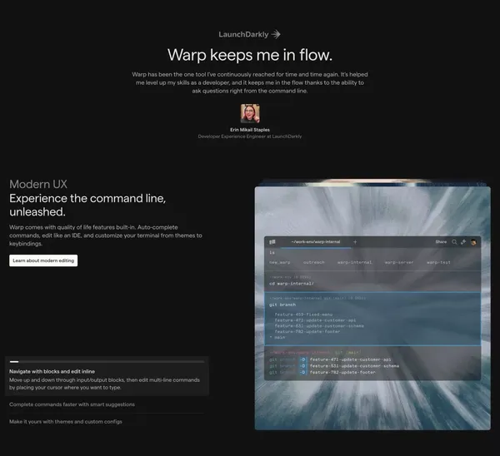Click feature-782-update-footer in git branch output

coord(307,331)
